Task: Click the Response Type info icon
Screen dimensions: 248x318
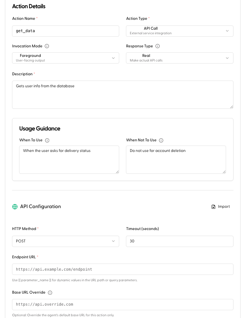Action: pos(158,46)
